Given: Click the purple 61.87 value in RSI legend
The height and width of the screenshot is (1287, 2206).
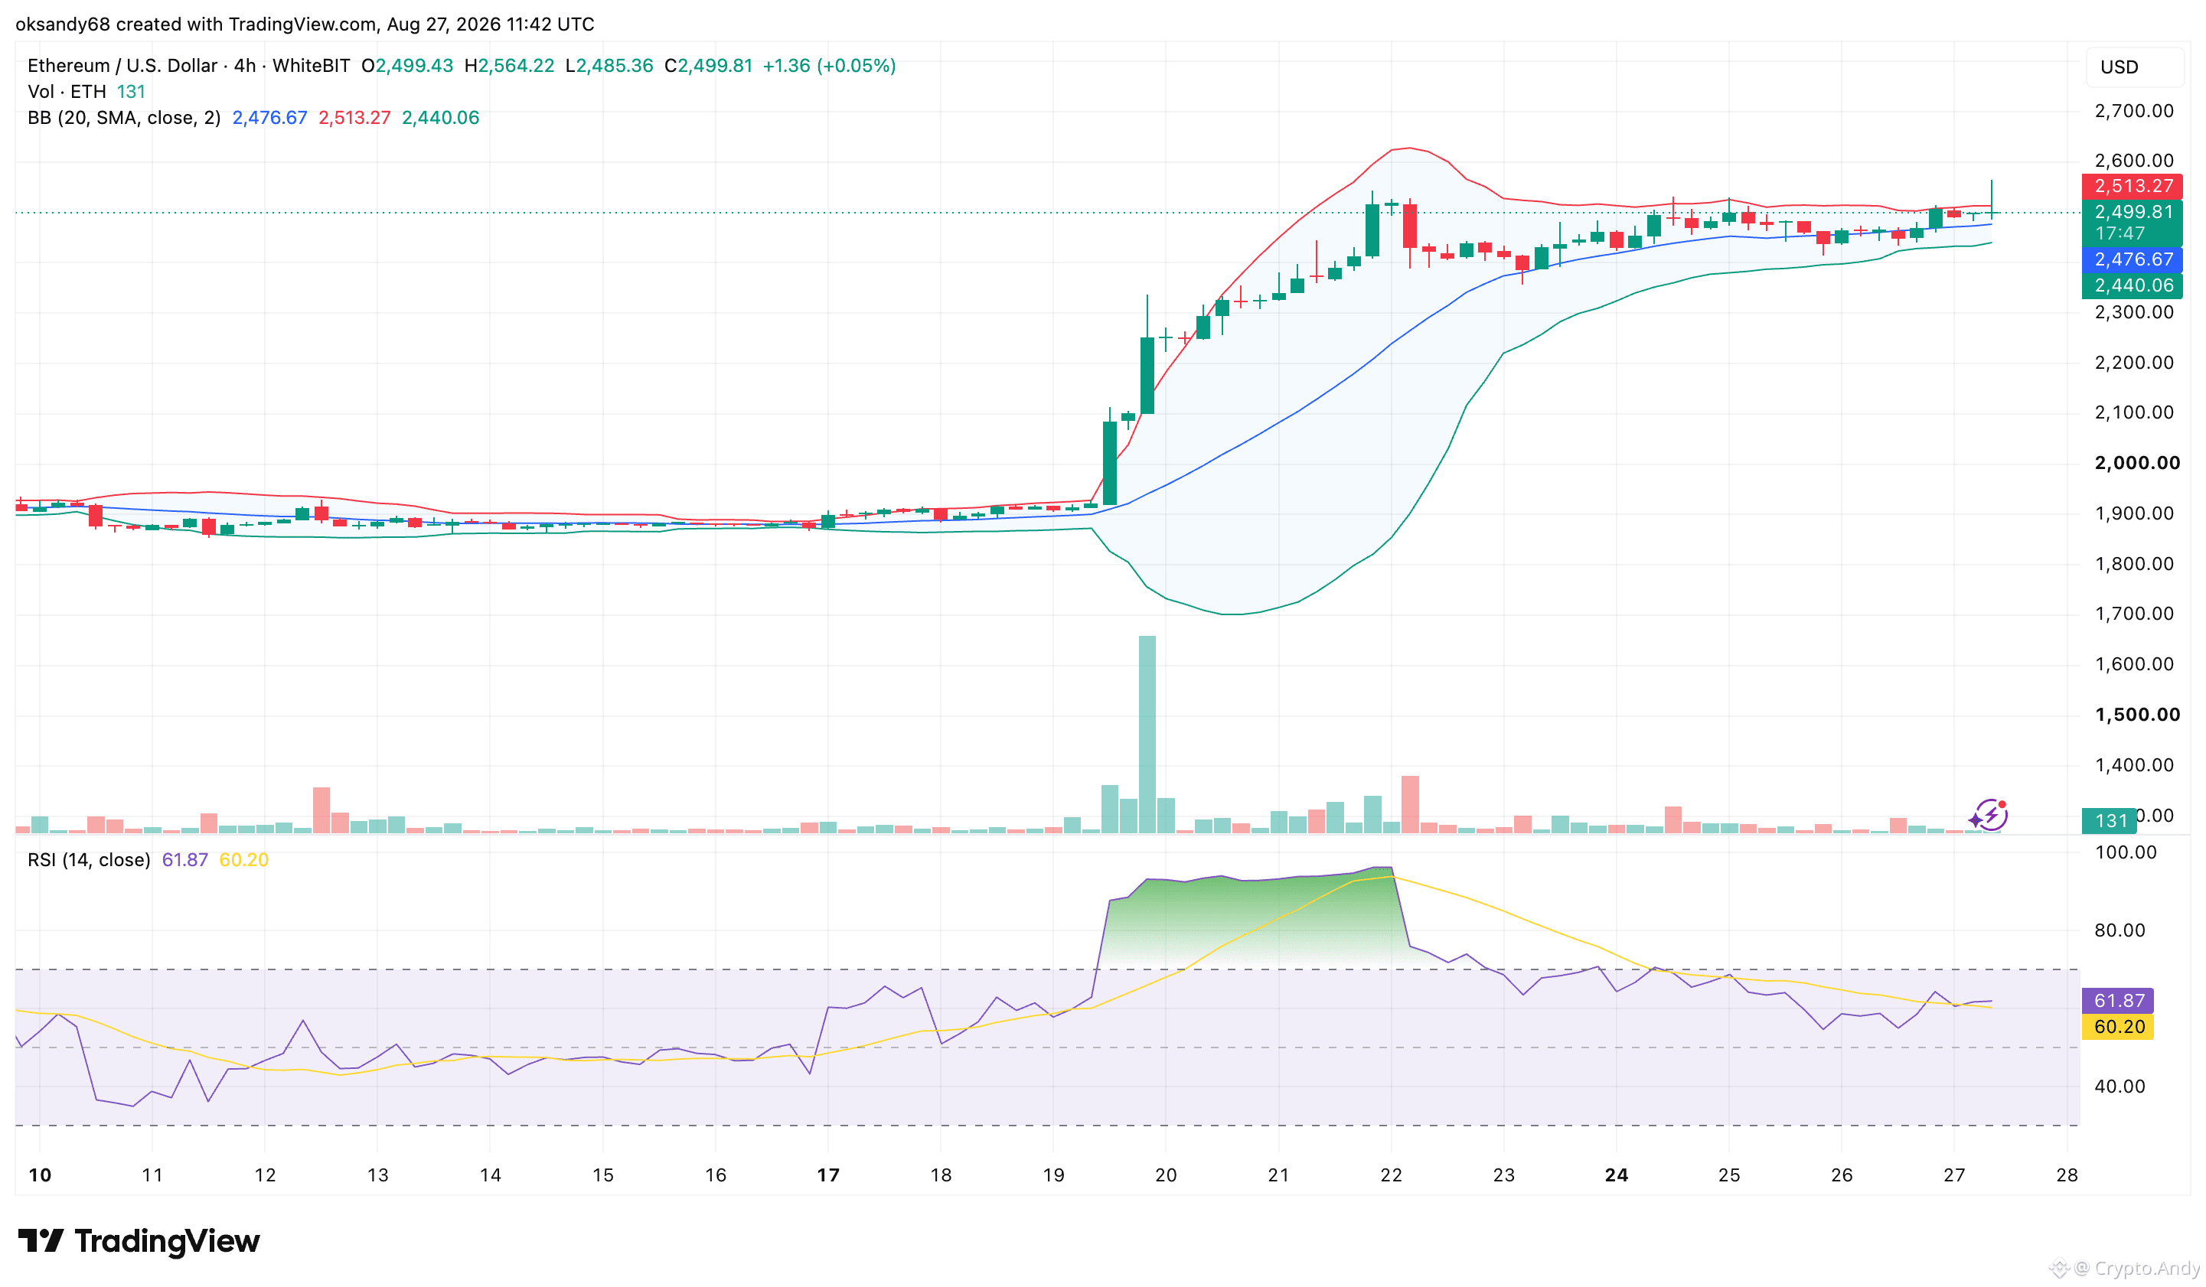Looking at the screenshot, I should point(184,860).
